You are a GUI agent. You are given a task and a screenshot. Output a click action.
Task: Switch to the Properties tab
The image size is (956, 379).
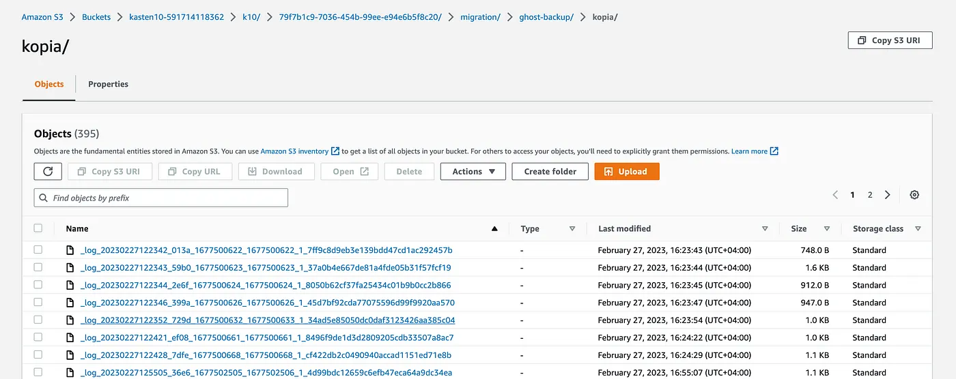[108, 84]
